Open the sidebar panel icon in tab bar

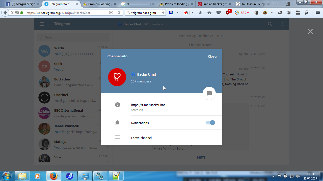click(x=288, y=4)
